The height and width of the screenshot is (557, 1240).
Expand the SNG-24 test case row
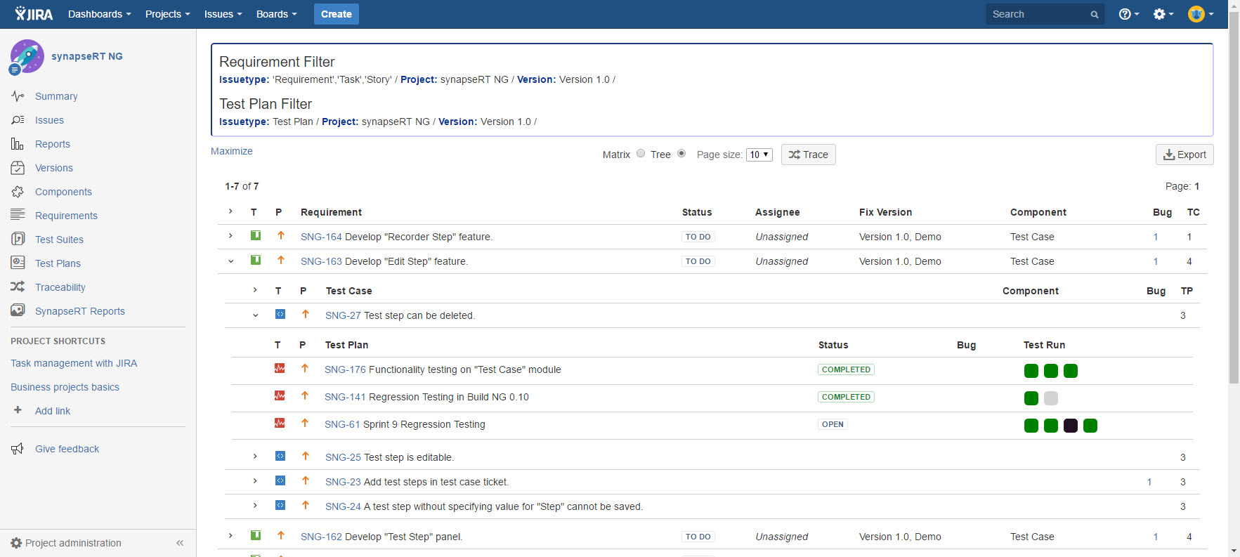[x=255, y=506]
